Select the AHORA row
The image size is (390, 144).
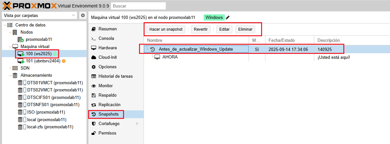267,57
